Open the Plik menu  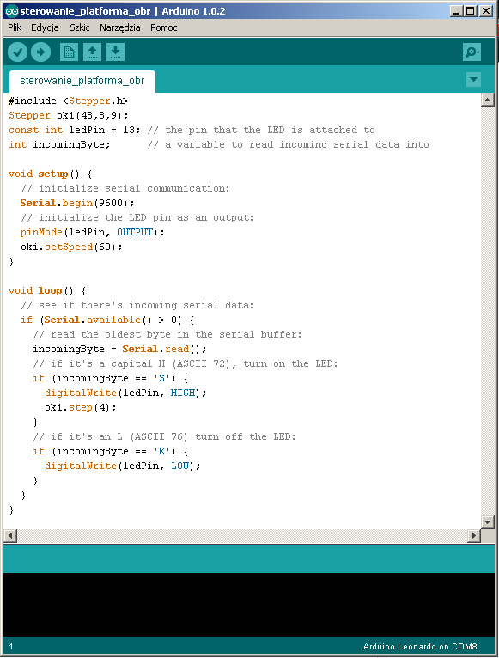pos(15,27)
